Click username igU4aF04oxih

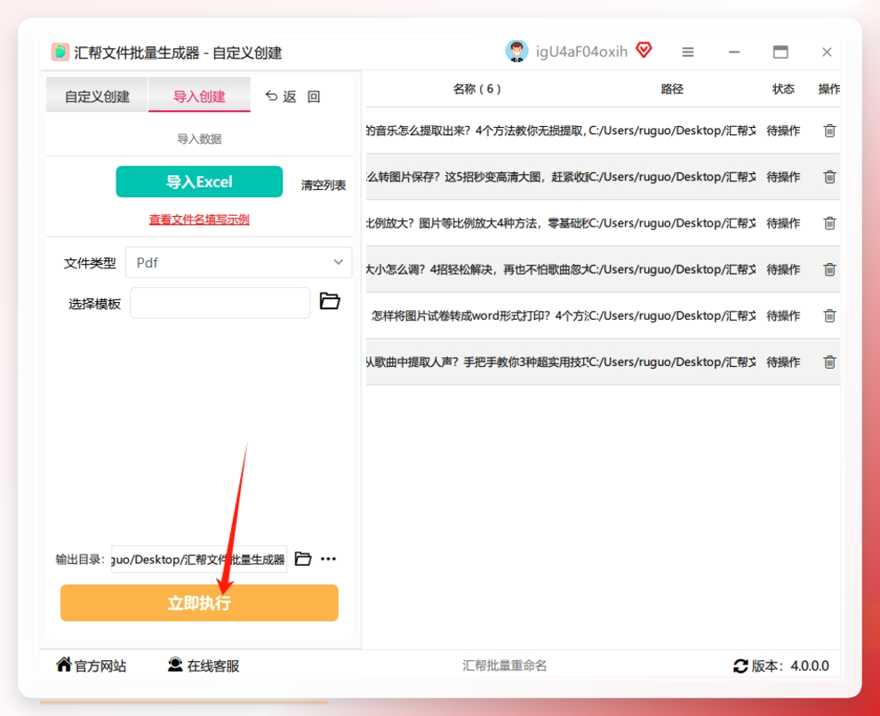[581, 52]
